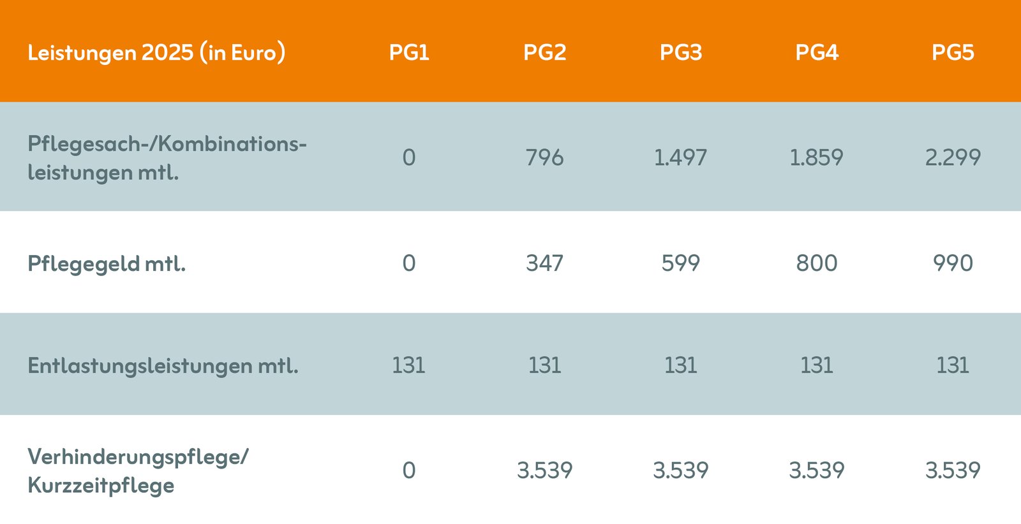Click the Entlastungsleistungen 131 value for PG1
Image resolution: width=1021 pixels, height=524 pixels.
409,365
